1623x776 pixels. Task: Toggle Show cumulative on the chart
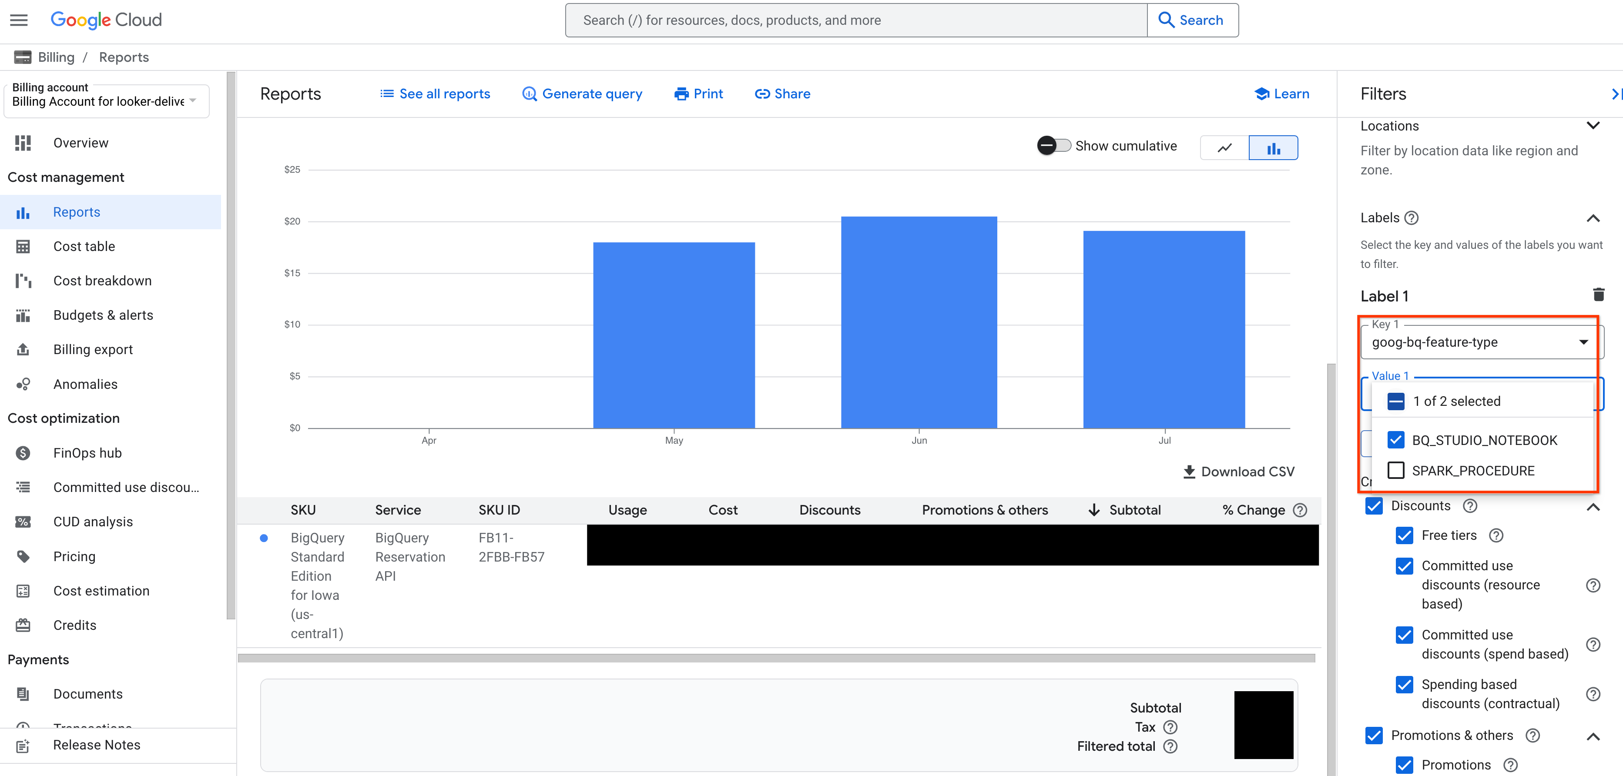click(x=1054, y=145)
